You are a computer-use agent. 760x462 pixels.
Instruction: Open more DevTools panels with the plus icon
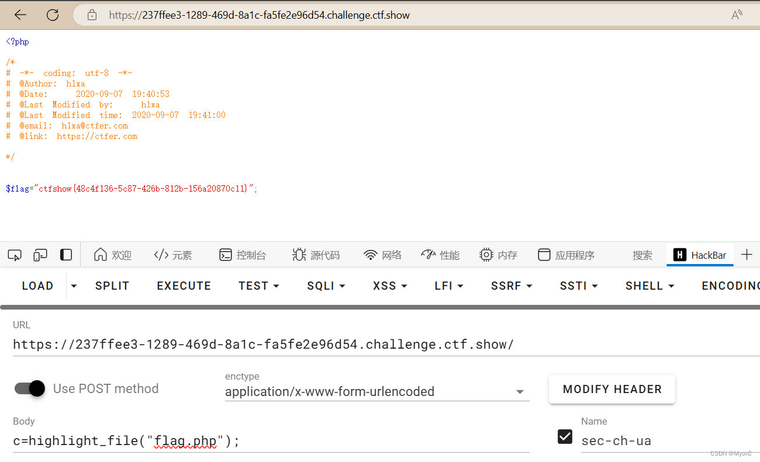click(748, 255)
